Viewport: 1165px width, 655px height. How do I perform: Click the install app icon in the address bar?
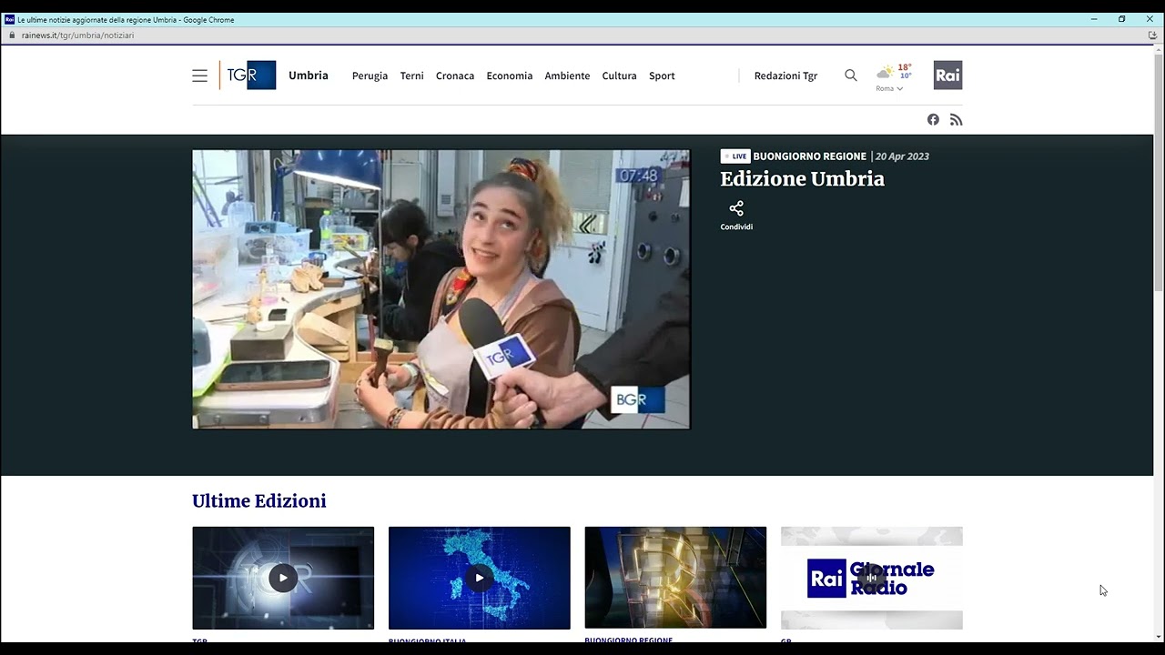click(1152, 35)
